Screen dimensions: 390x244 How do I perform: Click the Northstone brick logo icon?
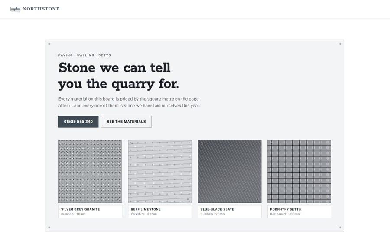(15, 9)
